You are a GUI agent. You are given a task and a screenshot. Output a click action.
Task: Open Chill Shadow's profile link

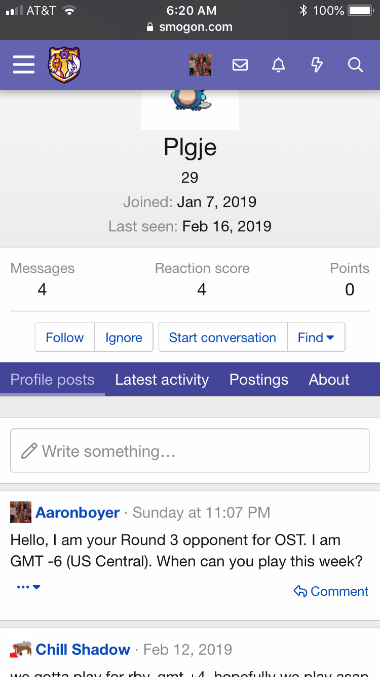pos(83,650)
